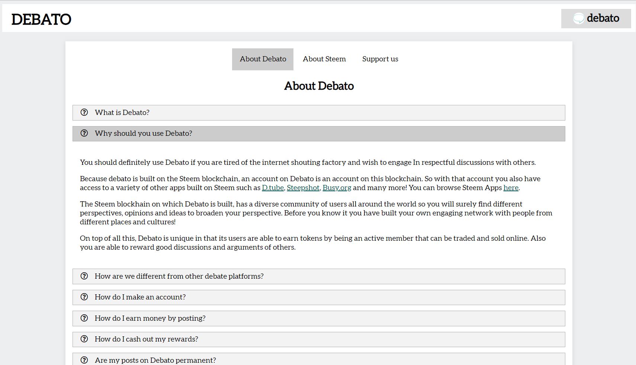Click the About Debato page heading
Viewport: 636px width, 365px height.
pyautogui.click(x=319, y=86)
